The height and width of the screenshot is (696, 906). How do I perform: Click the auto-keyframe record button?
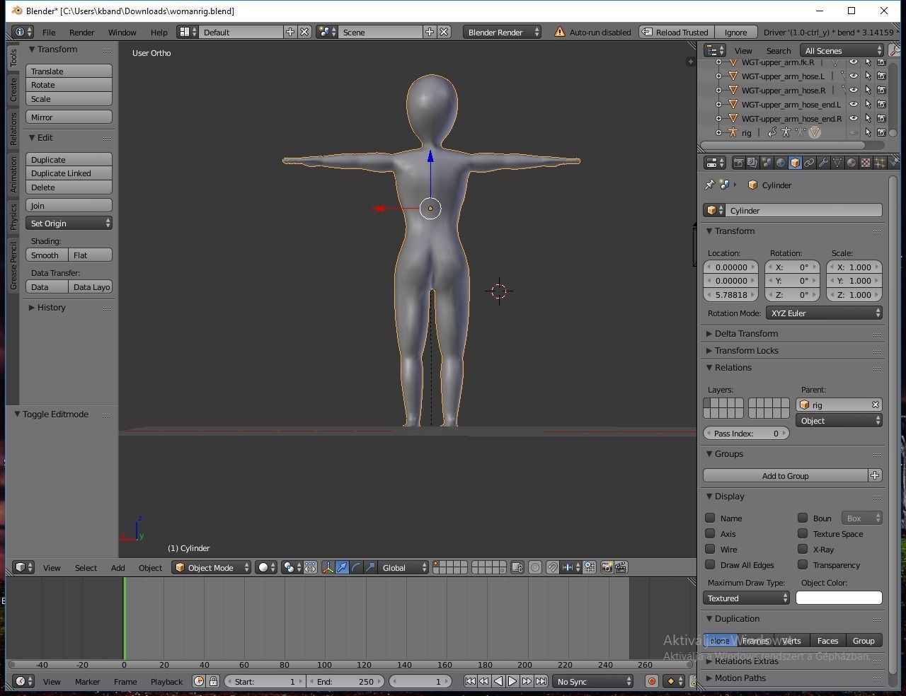(651, 681)
